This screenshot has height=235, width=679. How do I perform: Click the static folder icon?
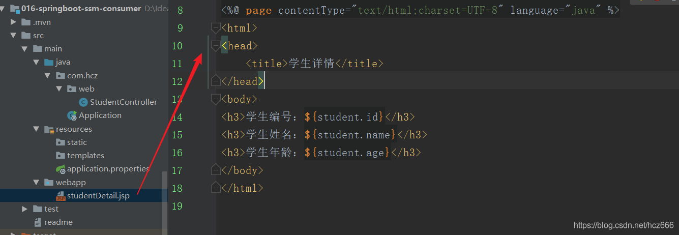60,142
